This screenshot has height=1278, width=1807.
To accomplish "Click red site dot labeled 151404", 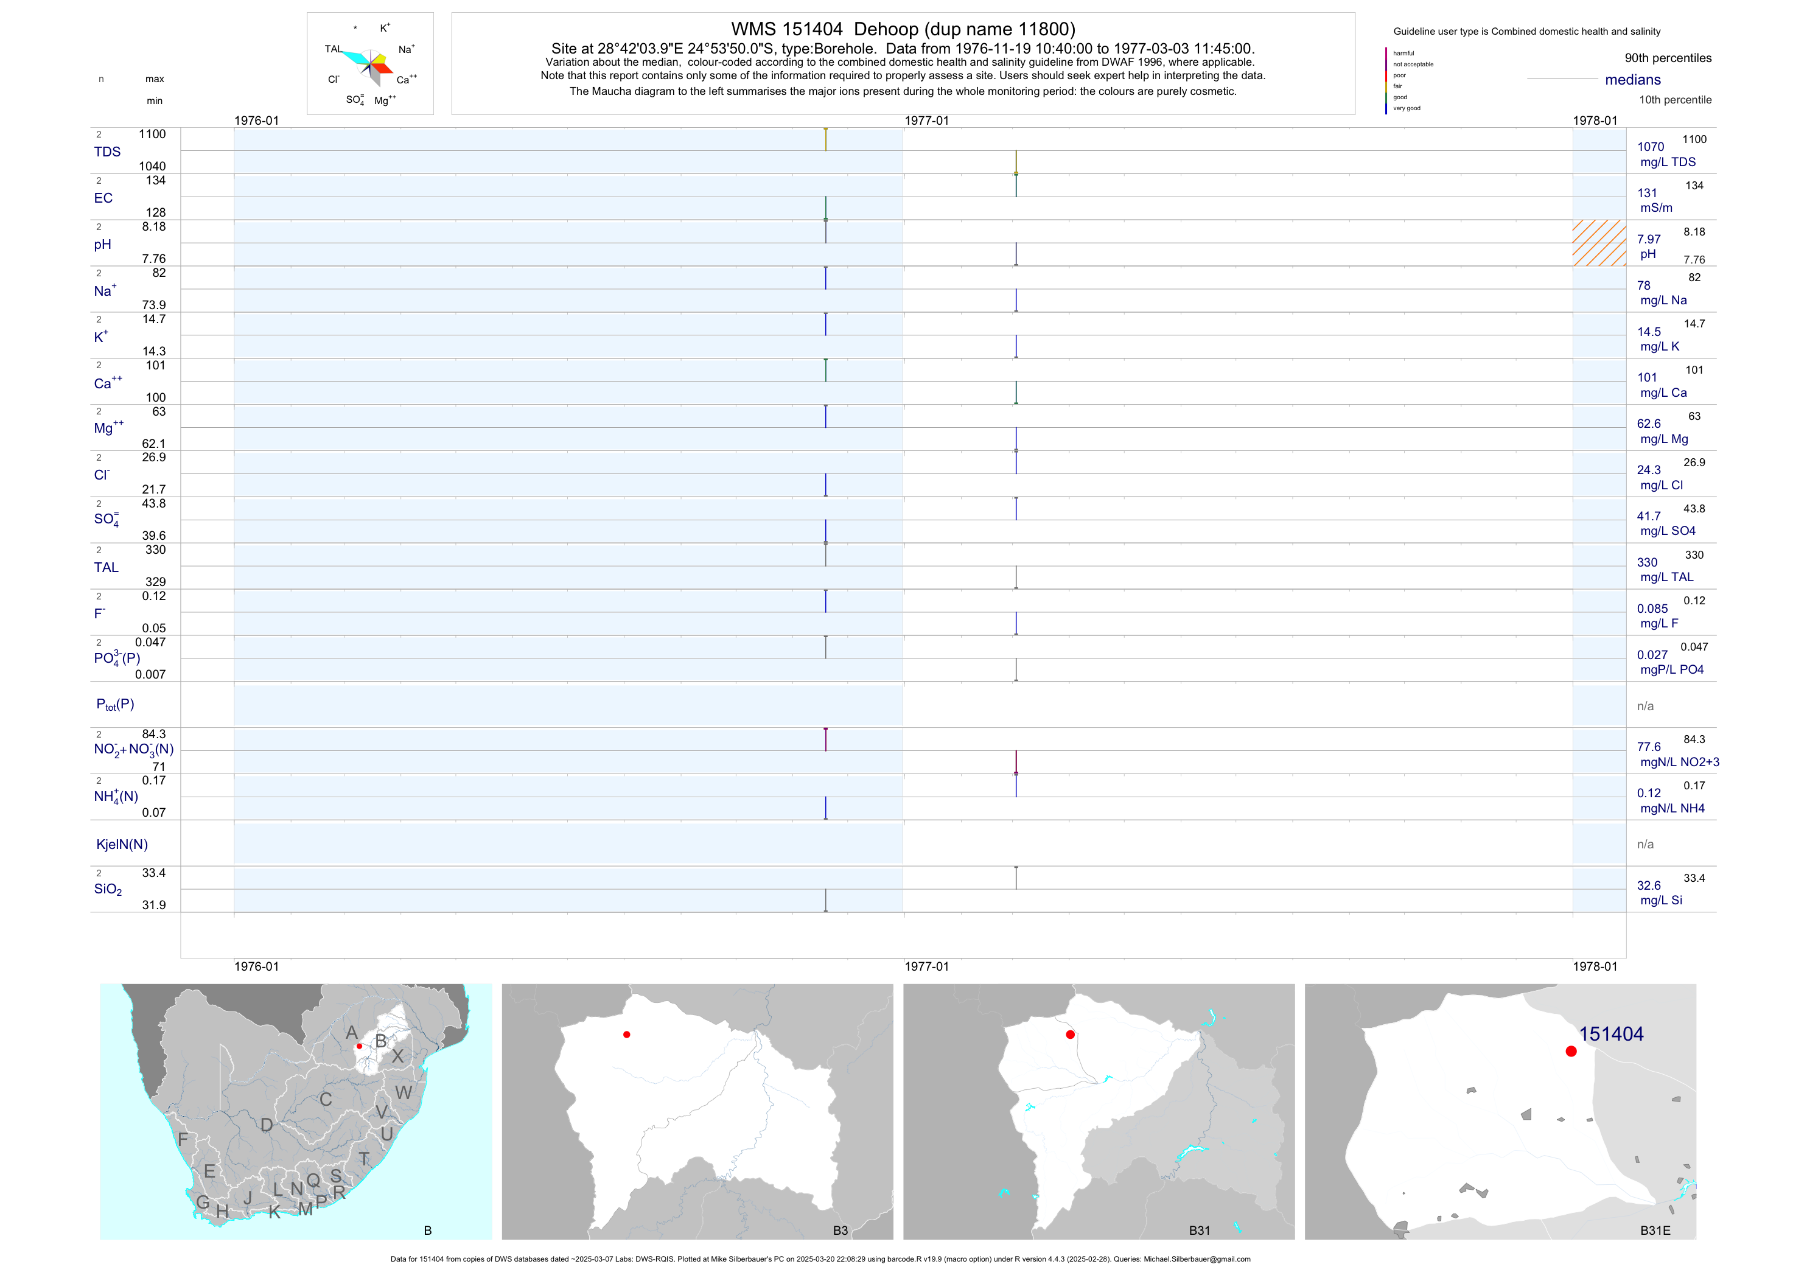I will click(1571, 1052).
